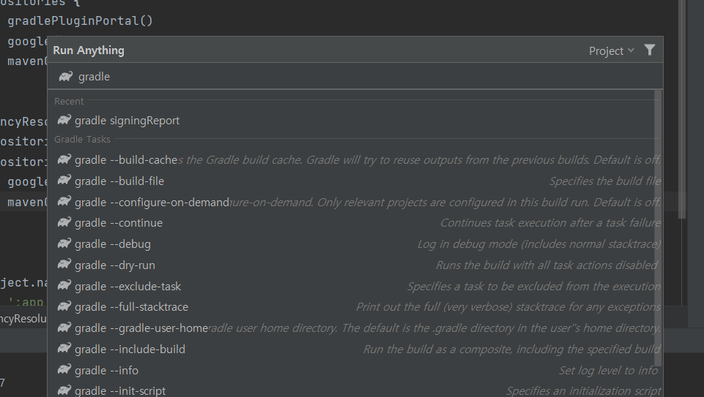Click the Gradle elephant icon in search field
The image size is (704, 397).
(x=65, y=77)
